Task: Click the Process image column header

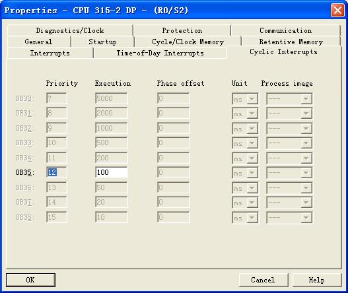Action: coord(287,84)
